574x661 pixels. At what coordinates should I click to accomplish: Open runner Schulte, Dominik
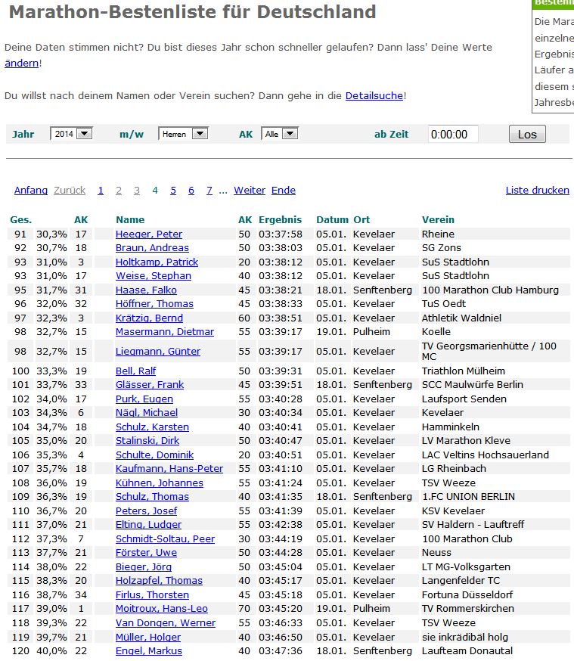coord(155,455)
